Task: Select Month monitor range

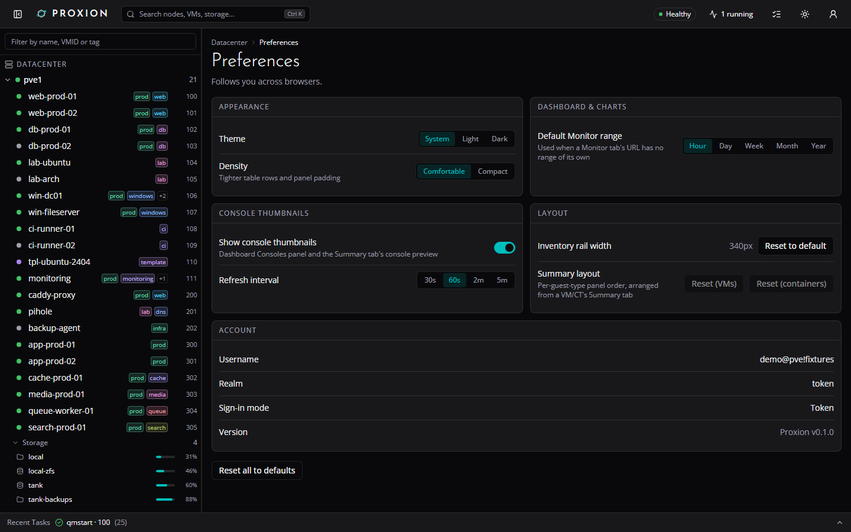Action: (787, 146)
